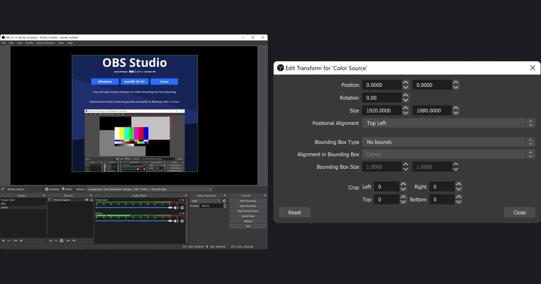Add a new scene with the plus icon

3,241
